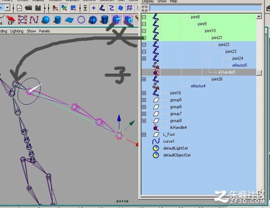Click the set icon beside defaultObjectSet

point(156,155)
